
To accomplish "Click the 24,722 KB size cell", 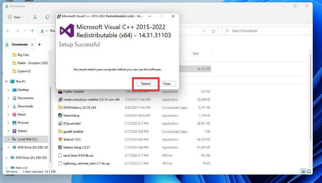I will 204,69.
